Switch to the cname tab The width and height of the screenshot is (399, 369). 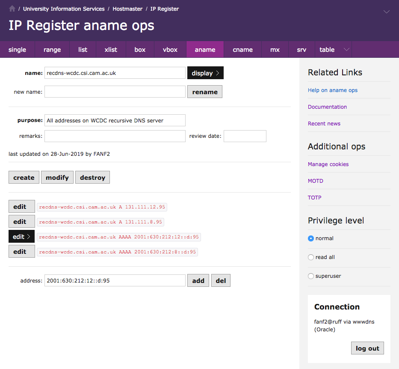click(242, 50)
